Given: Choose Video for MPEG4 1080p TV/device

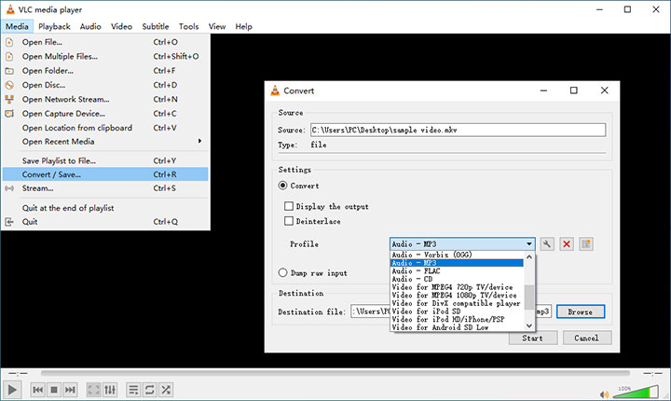Looking at the screenshot, I should coord(456,296).
